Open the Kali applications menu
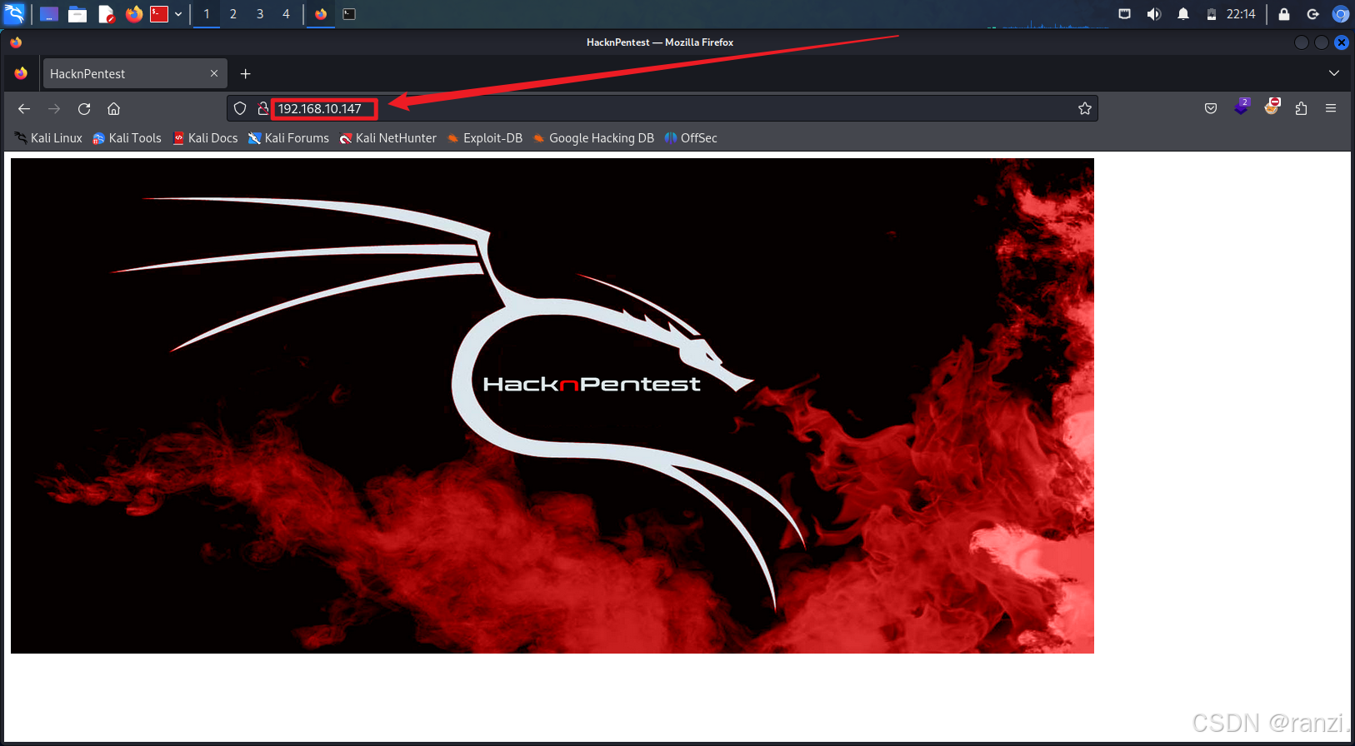The height and width of the screenshot is (746, 1355). 15,13
